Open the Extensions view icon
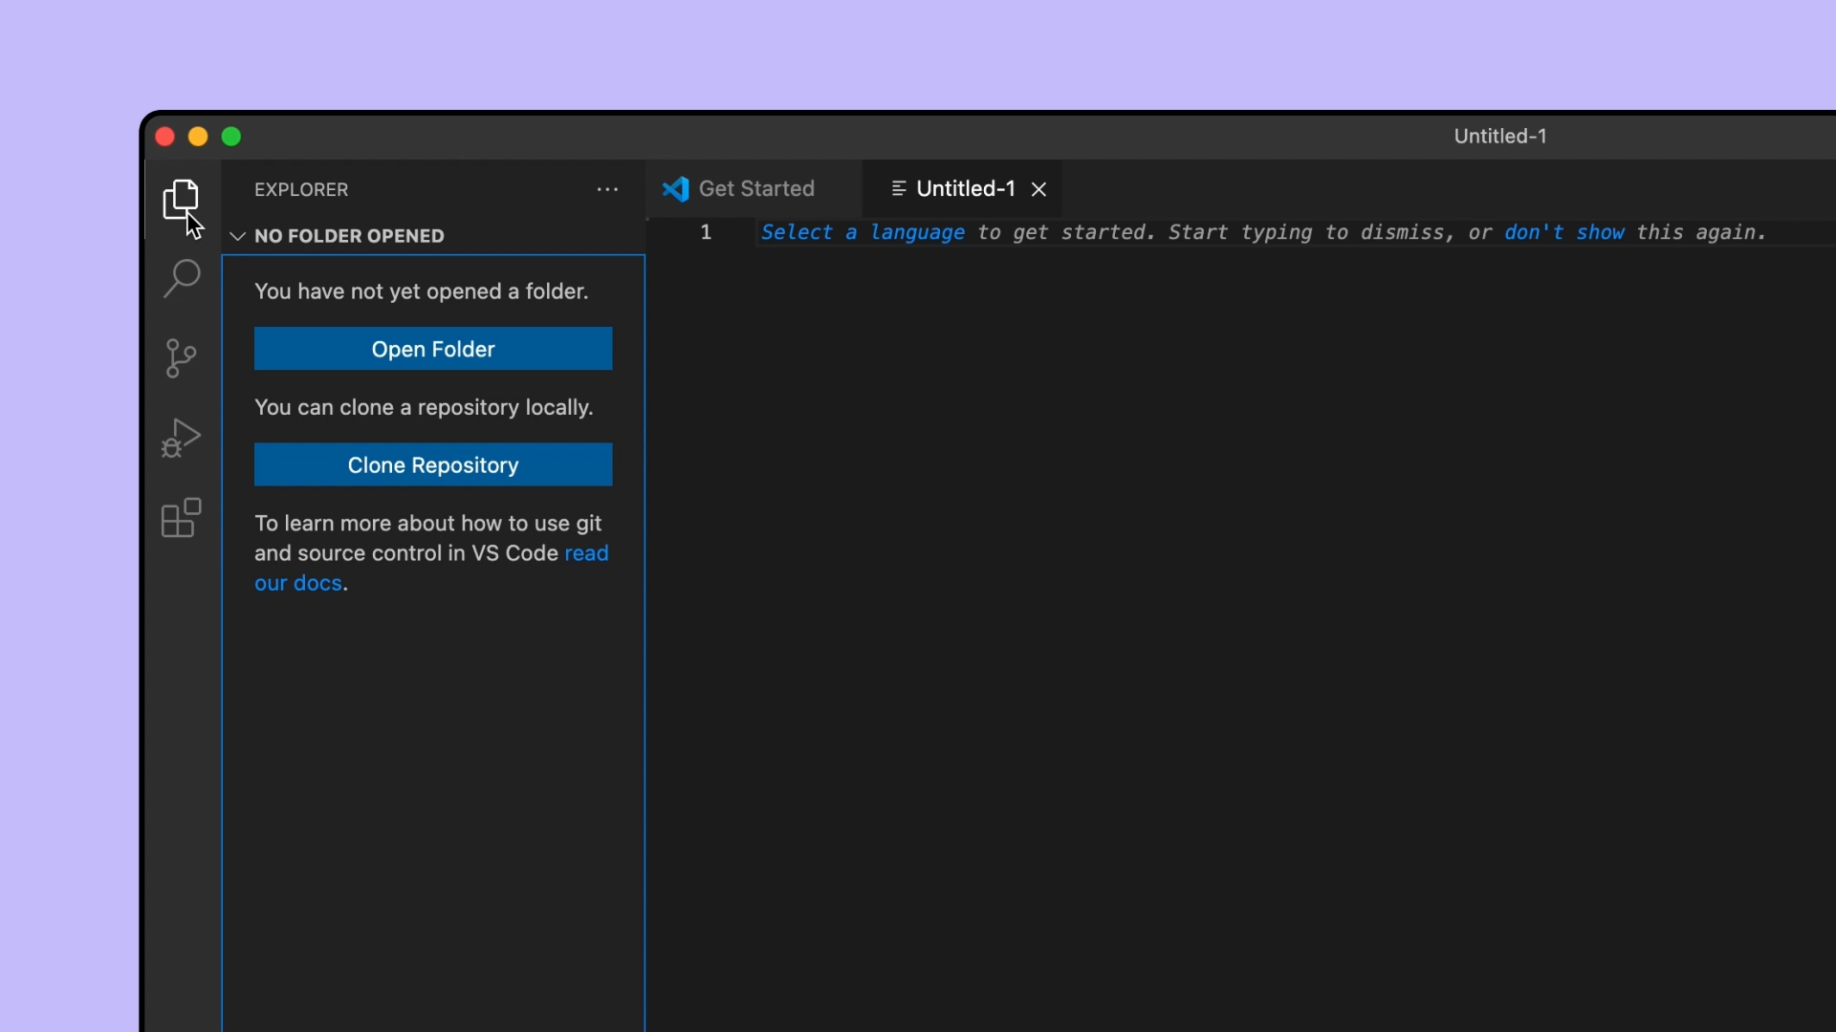This screenshot has height=1032, width=1836. click(181, 518)
